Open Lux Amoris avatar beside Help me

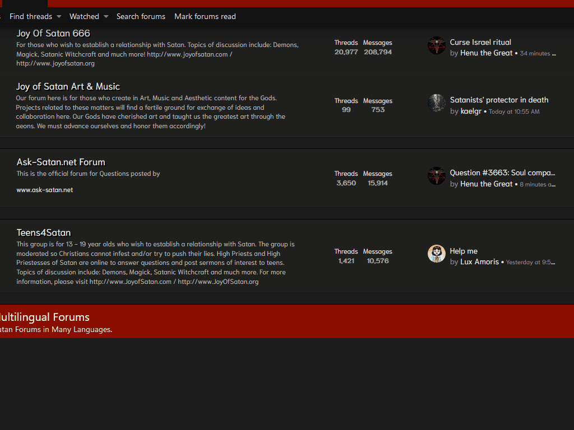coord(436,254)
